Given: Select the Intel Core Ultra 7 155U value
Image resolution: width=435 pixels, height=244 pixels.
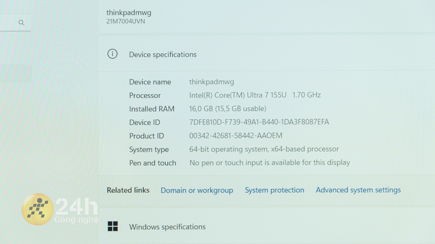Looking at the screenshot, I should 255,95.
